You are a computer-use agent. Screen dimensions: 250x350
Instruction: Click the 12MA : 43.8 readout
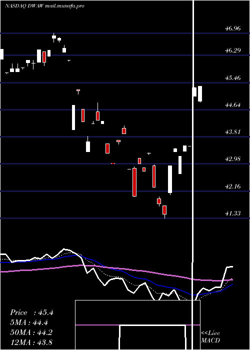[x=31, y=342]
